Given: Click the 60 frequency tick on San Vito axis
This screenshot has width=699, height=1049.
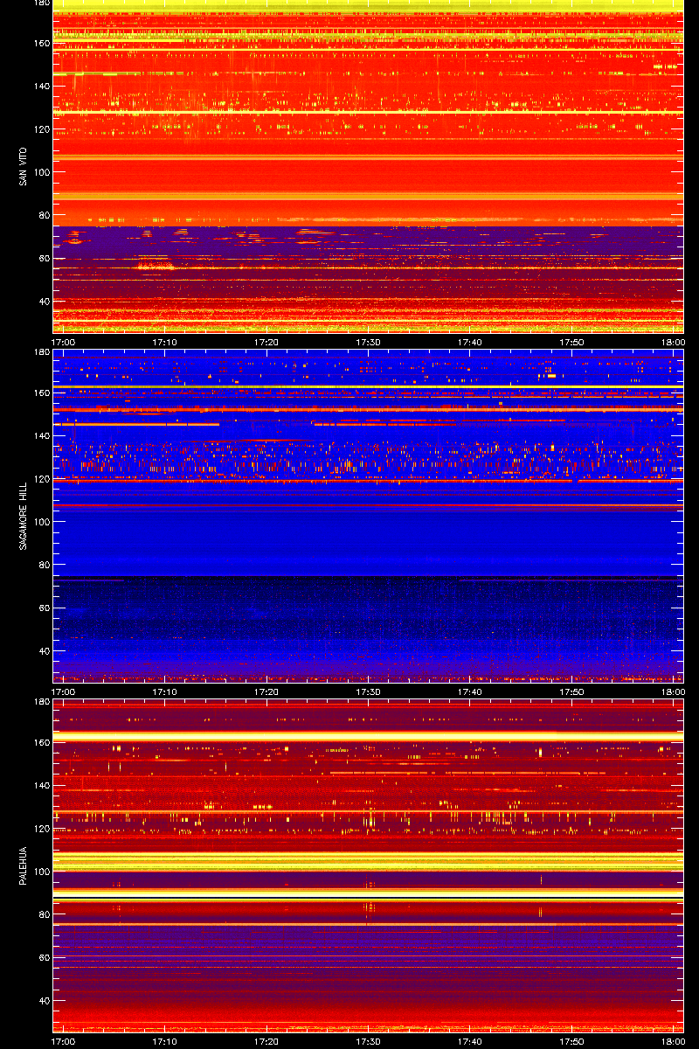Looking at the screenshot, I should point(43,259).
